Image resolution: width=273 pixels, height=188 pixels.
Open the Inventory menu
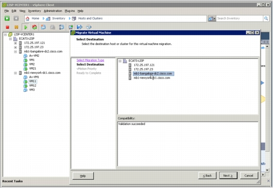35,11
